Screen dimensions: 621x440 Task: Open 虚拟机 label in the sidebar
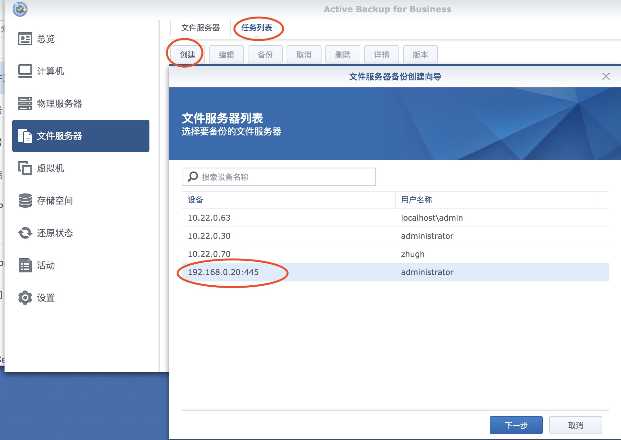pos(50,168)
